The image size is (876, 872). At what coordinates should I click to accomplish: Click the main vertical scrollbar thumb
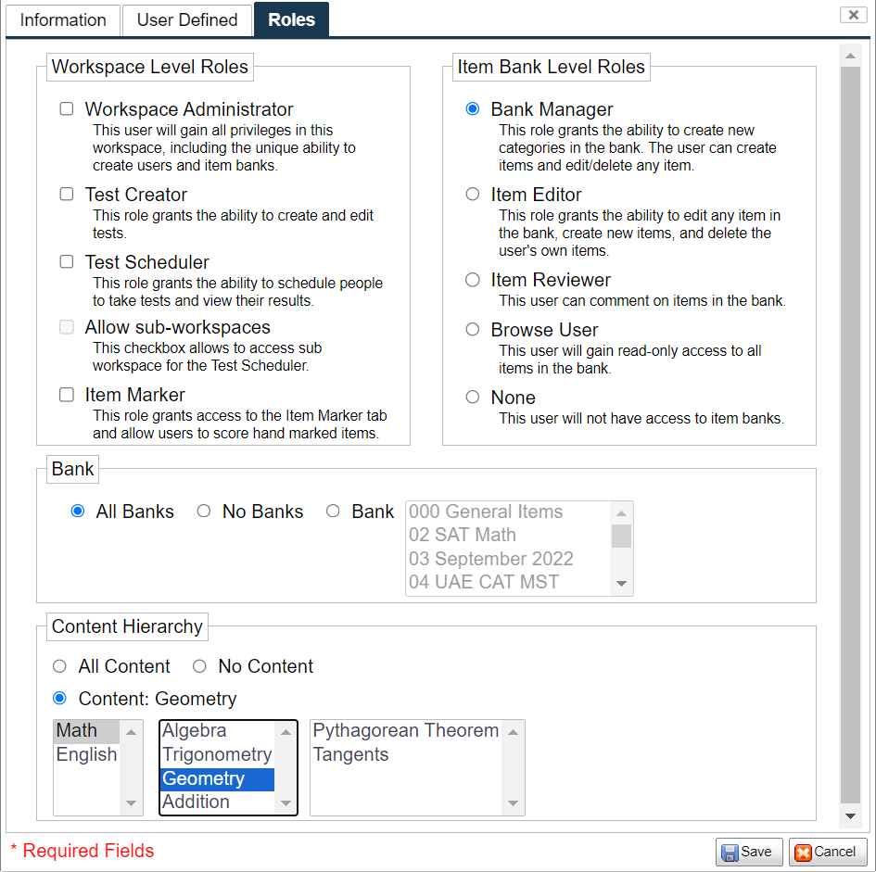pyautogui.click(x=850, y=436)
